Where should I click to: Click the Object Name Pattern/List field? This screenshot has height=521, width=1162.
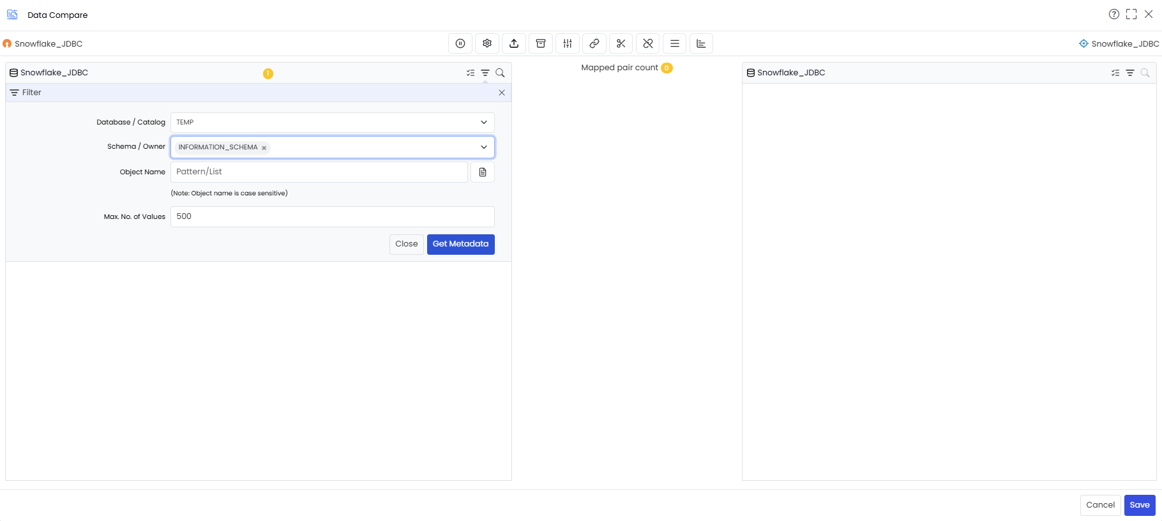click(319, 172)
